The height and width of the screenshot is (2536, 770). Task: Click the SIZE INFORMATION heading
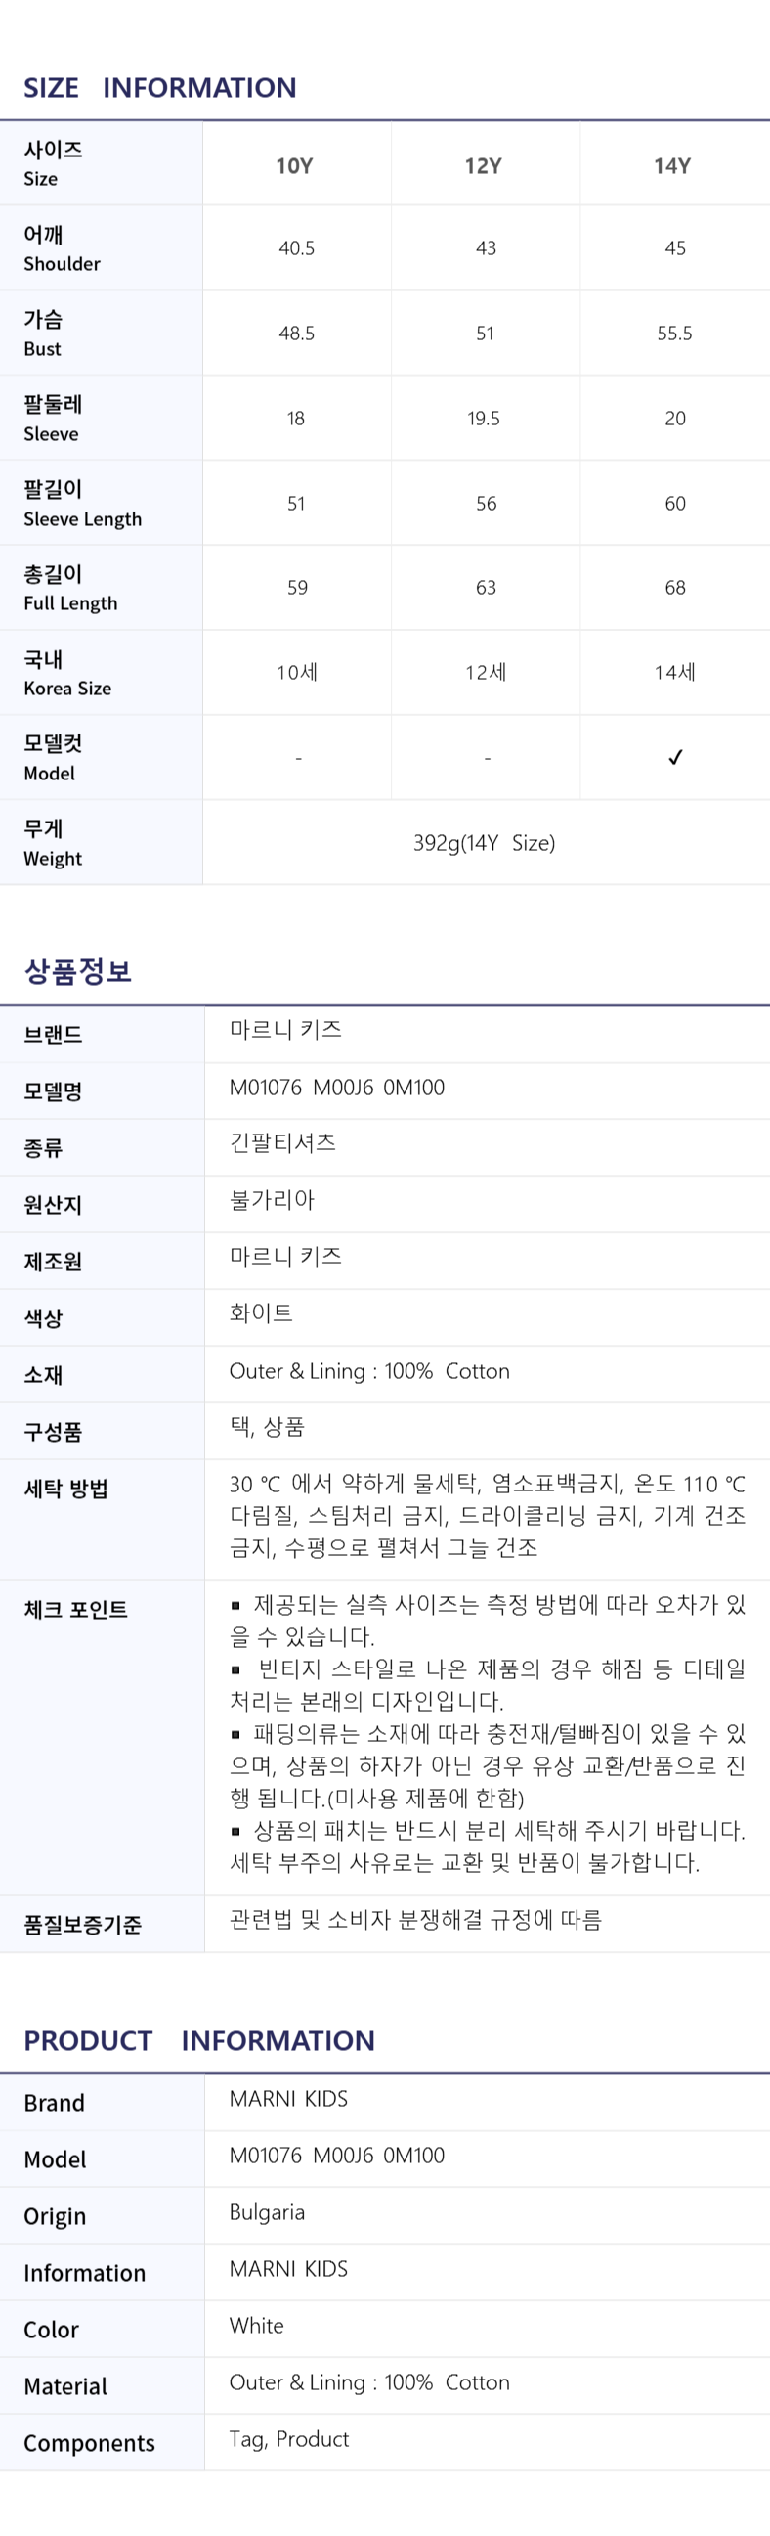[x=160, y=88]
